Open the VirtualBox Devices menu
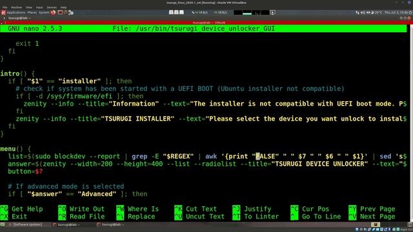Screen dimensions: 413x232 coord(52,7)
